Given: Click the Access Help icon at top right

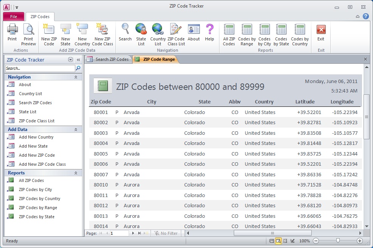Looking at the screenshot, I should pos(366,16).
